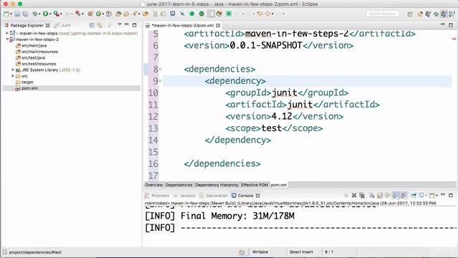
Task: Minimize the Package Explorer panel
Action: coord(127,24)
